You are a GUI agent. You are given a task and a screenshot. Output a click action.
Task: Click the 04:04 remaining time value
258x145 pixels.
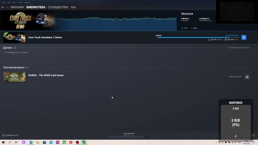coord(158,35)
